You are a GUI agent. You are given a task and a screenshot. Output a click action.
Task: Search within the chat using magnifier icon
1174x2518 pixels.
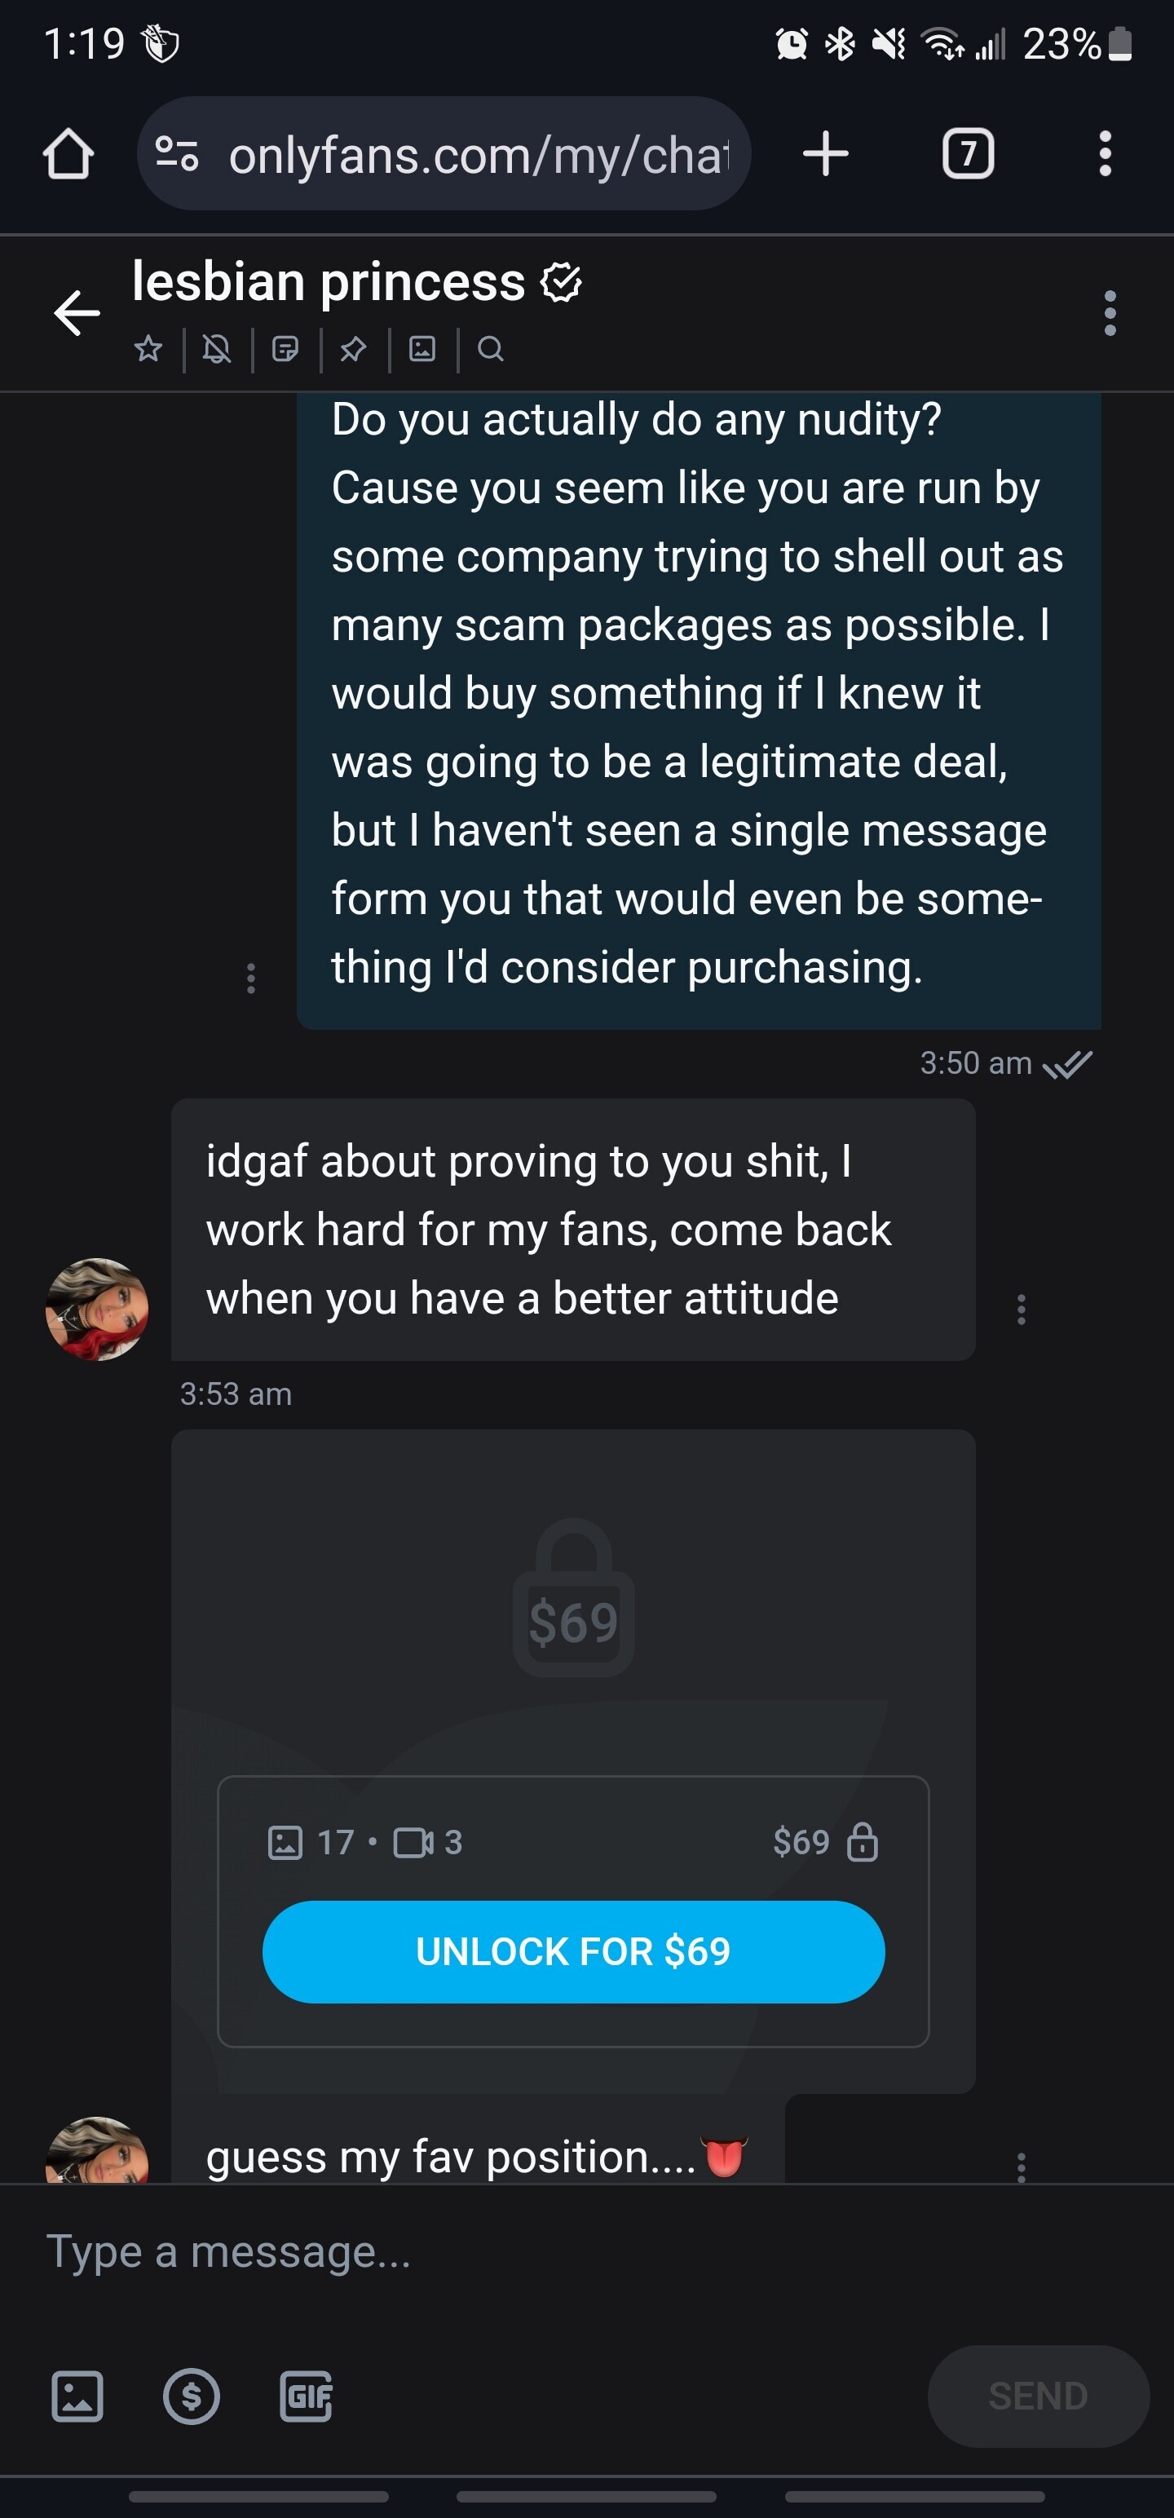point(491,349)
